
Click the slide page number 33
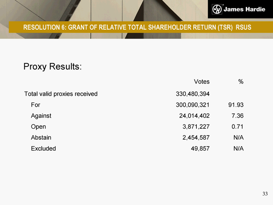tap(265, 194)
